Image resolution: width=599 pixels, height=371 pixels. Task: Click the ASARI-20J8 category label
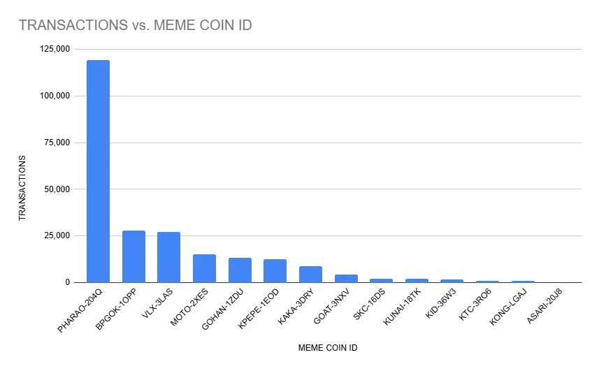[x=544, y=306]
